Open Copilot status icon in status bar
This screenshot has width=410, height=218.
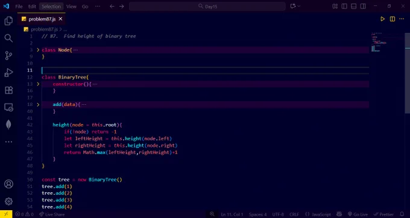pos(339,214)
